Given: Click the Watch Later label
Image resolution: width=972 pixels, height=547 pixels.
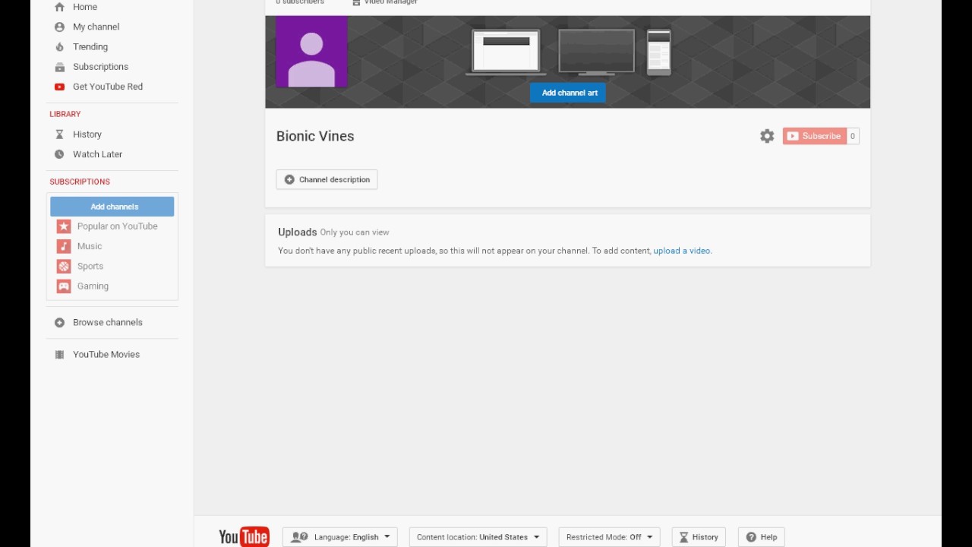Looking at the screenshot, I should point(97,154).
